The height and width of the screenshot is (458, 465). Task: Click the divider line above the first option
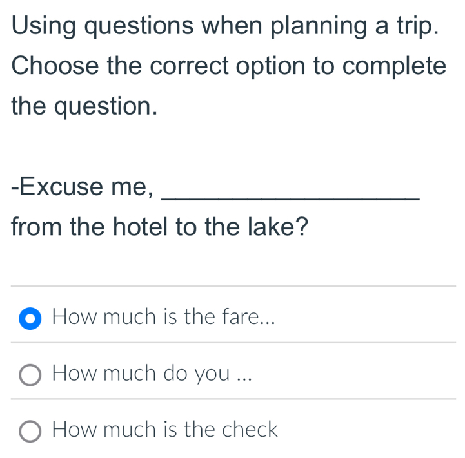click(232, 286)
